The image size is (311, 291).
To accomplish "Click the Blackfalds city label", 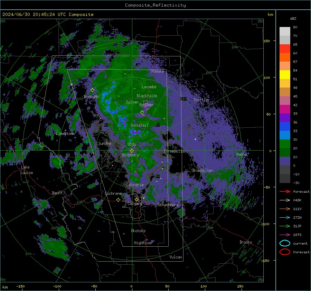I will coord(147,96).
